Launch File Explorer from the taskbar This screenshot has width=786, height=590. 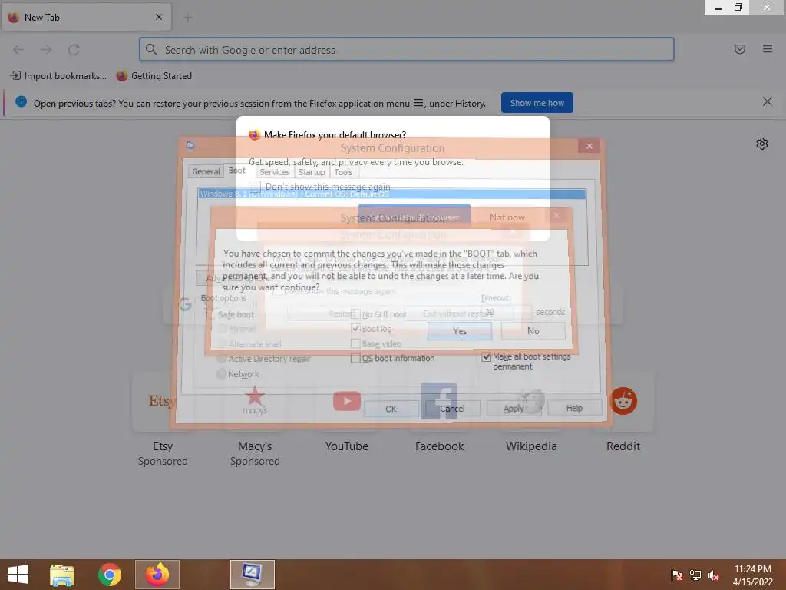(62, 575)
